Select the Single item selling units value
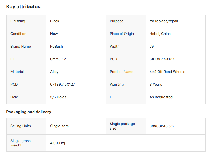Viewport: 216px width, 155px height. [x=59, y=126]
